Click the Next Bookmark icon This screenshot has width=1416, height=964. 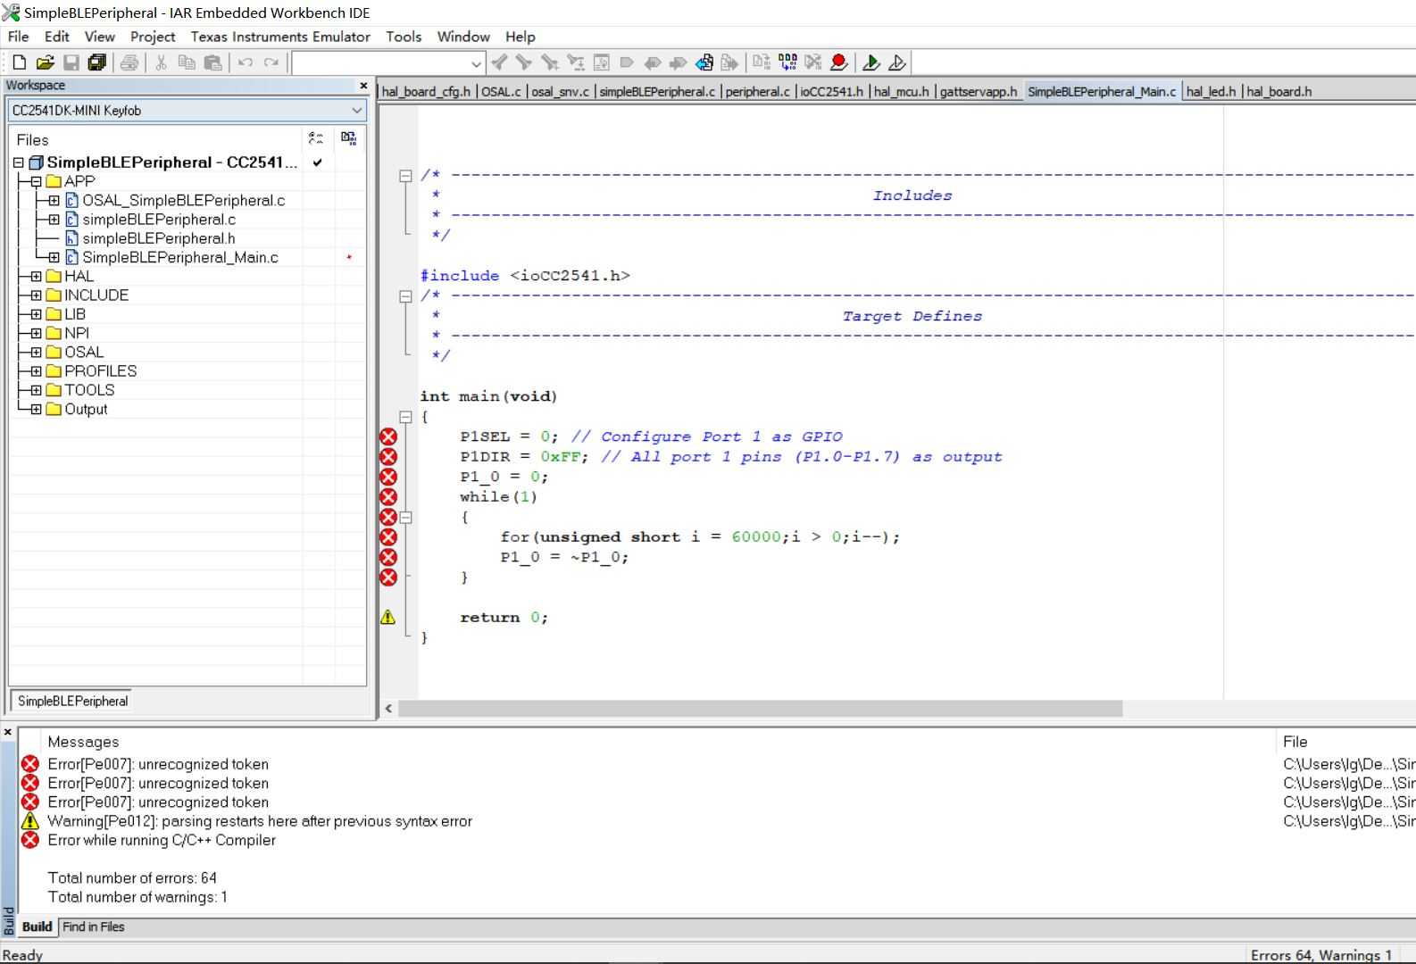pyautogui.click(x=679, y=62)
